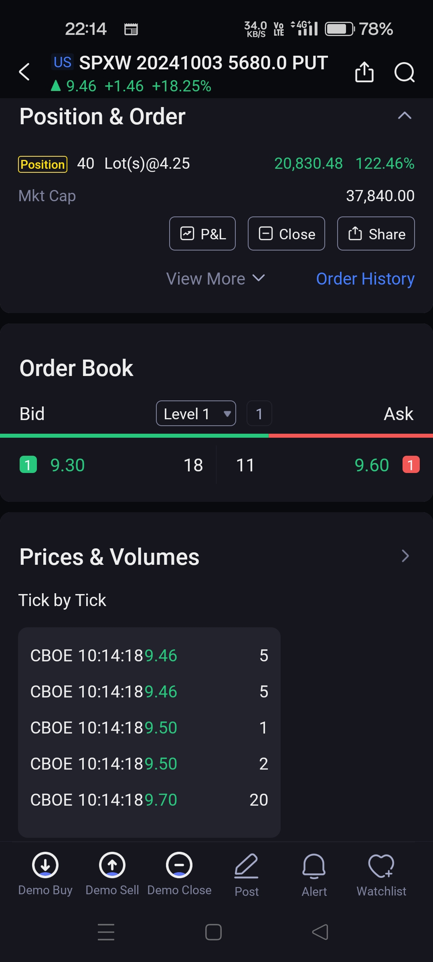Add to Watchlist heart icon
This screenshot has height=962, width=433.
tap(381, 867)
